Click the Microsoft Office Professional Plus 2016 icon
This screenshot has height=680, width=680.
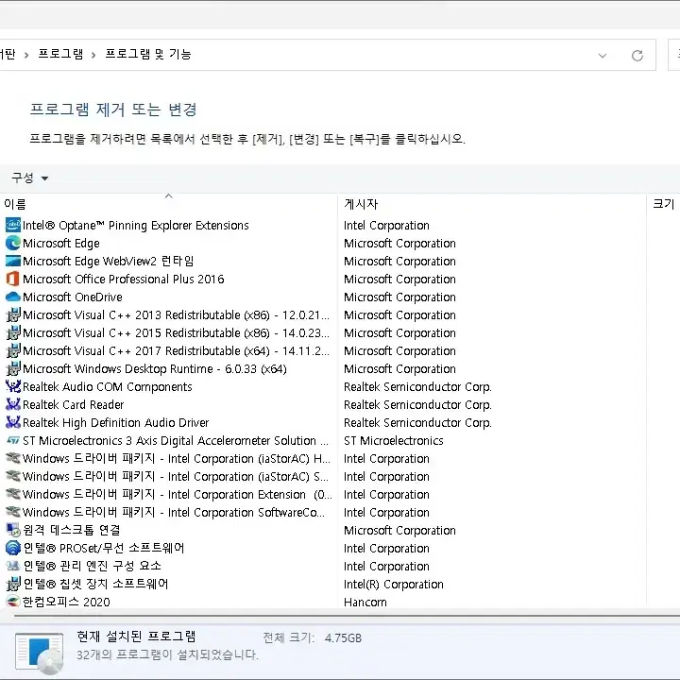tap(13, 279)
